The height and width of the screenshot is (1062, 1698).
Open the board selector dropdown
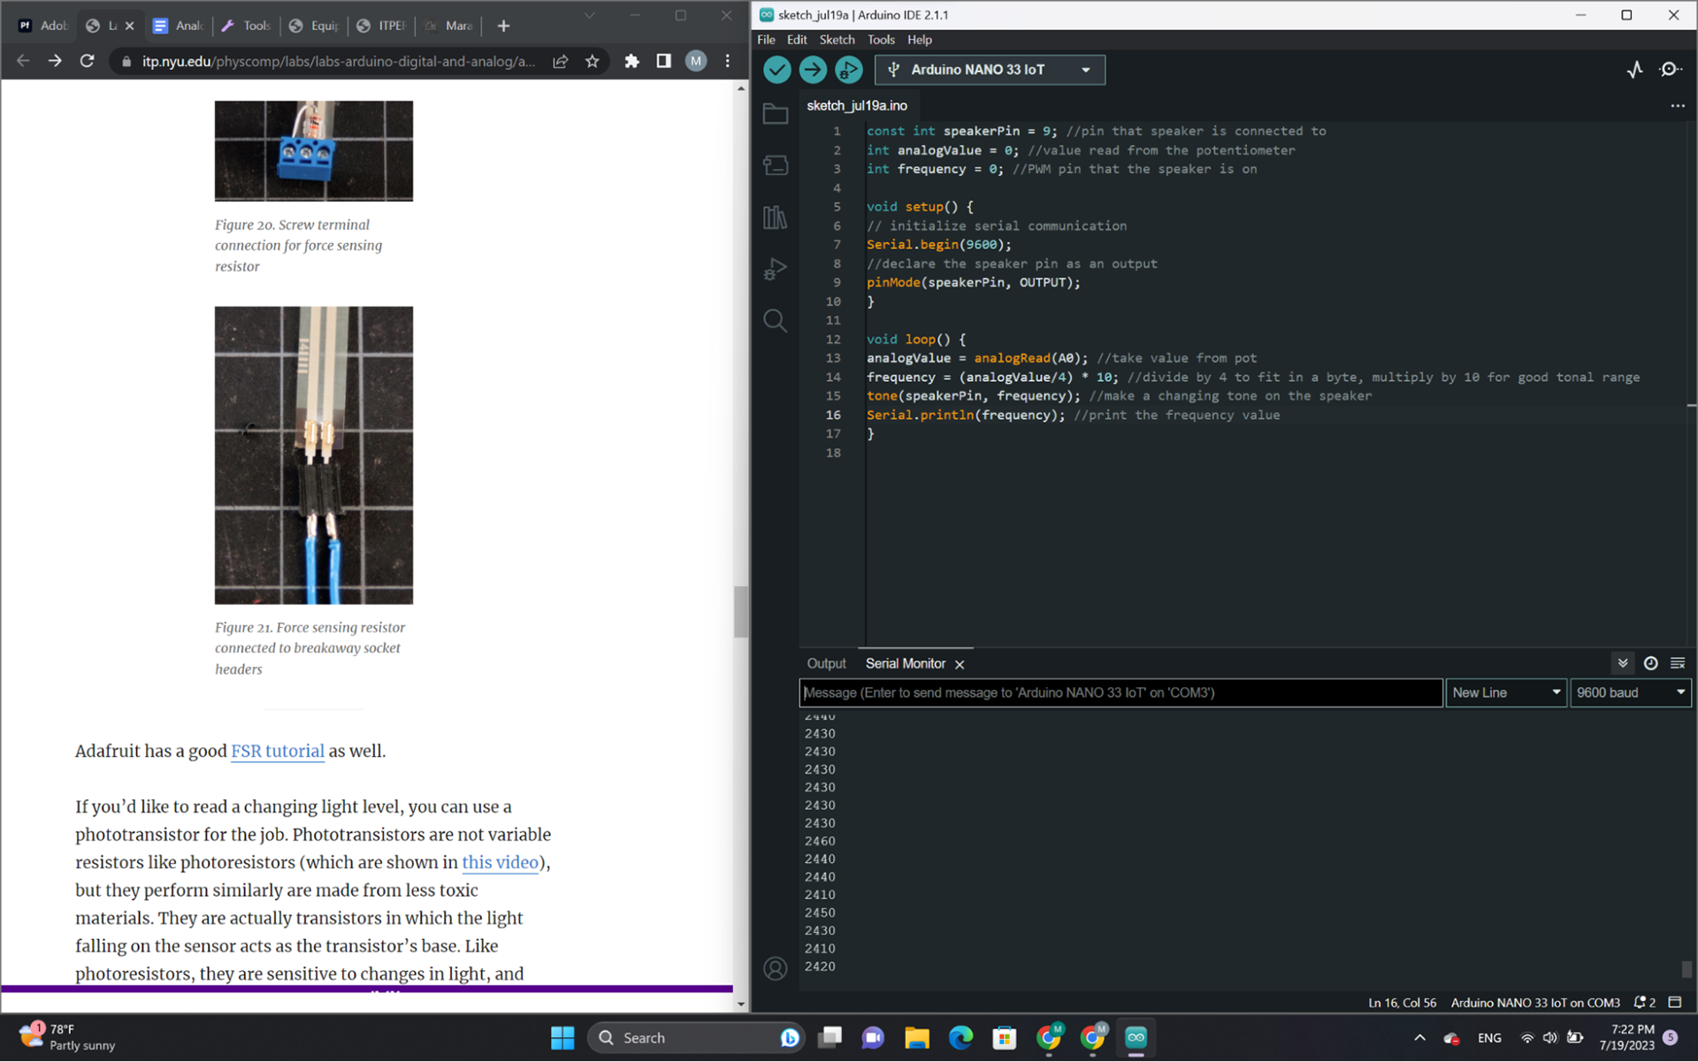(x=990, y=70)
